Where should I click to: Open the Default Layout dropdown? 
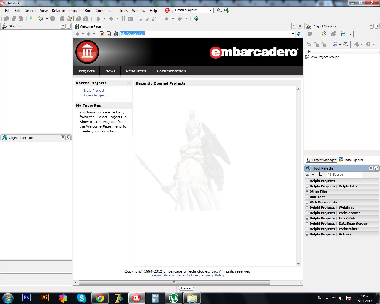pos(210,10)
